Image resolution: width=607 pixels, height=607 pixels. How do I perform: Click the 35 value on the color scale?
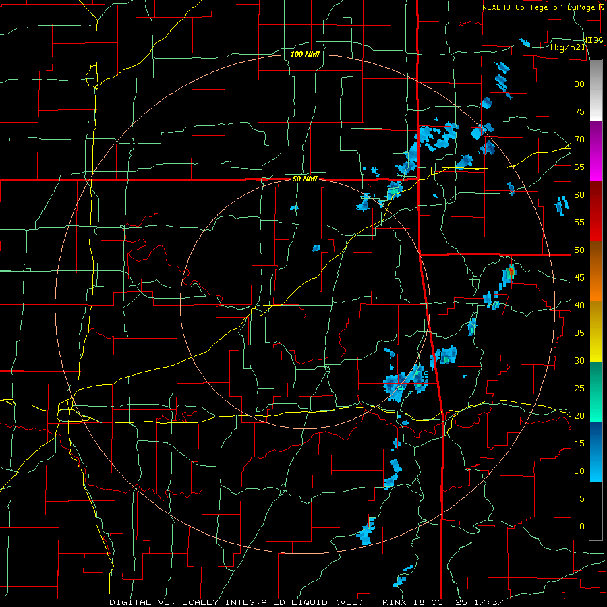coord(579,333)
